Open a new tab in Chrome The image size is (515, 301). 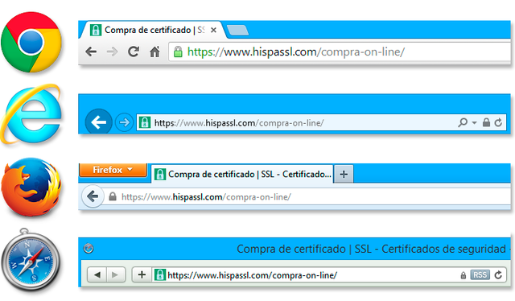coord(238,31)
